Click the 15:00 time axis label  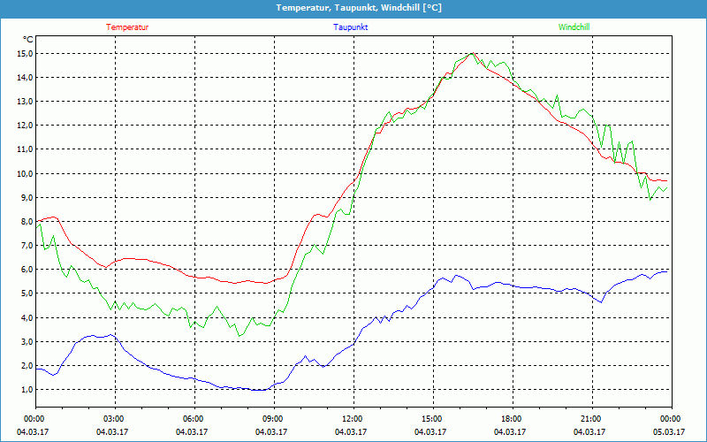pos(433,419)
